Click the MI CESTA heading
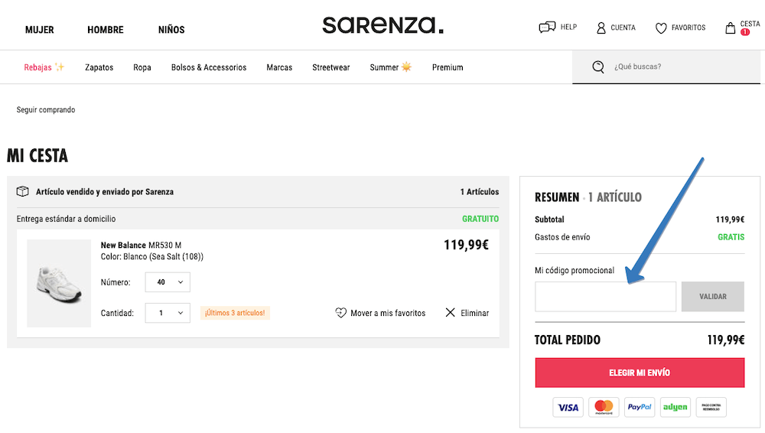Image resolution: width=765 pixels, height=433 pixels. click(37, 156)
